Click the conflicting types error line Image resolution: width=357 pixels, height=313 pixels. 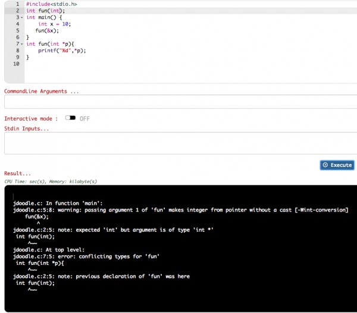tap(86, 257)
